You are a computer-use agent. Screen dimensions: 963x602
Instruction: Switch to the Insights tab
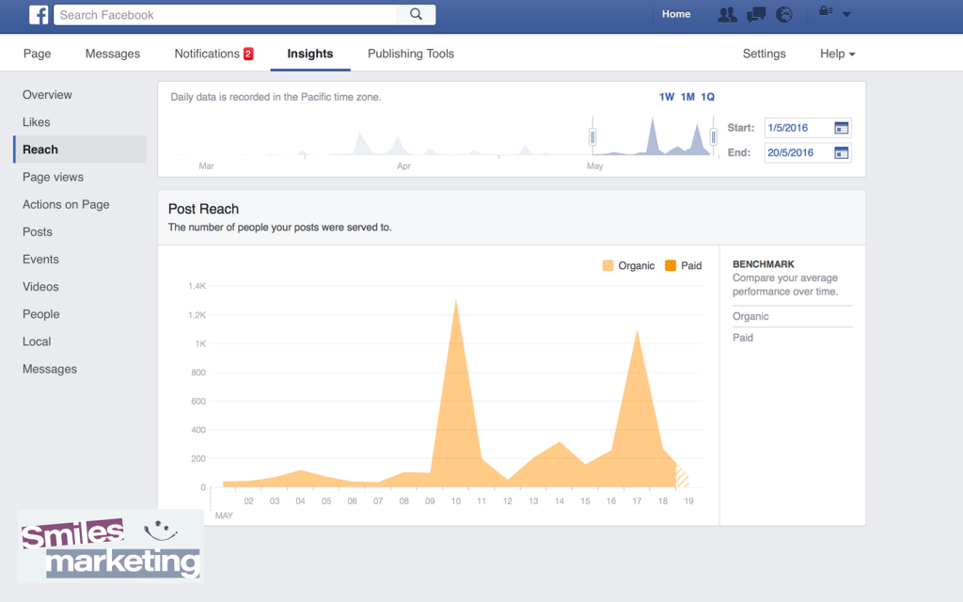click(x=310, y=54)
